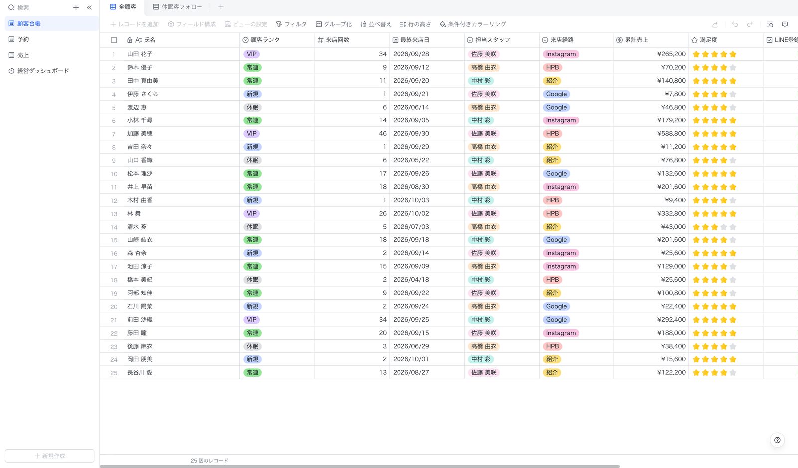Open 最終来店日 column header menu
The image size is (798, 468).
pyautogui.click(x=427, y=40)
